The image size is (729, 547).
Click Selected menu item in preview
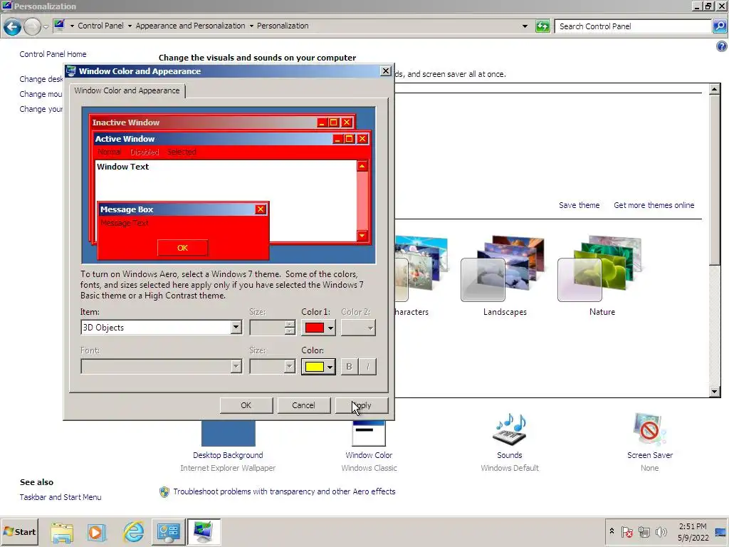coord(182,152)
